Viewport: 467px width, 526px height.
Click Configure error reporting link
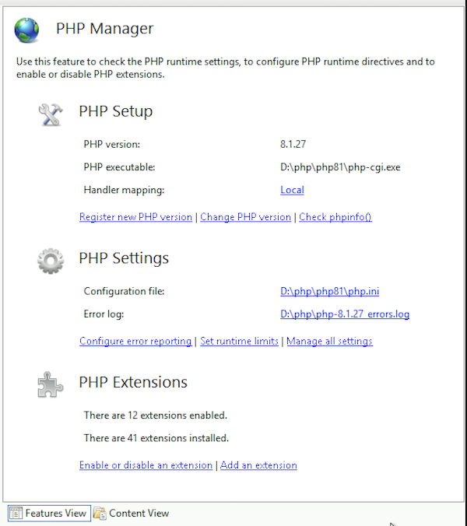[135, 341]
